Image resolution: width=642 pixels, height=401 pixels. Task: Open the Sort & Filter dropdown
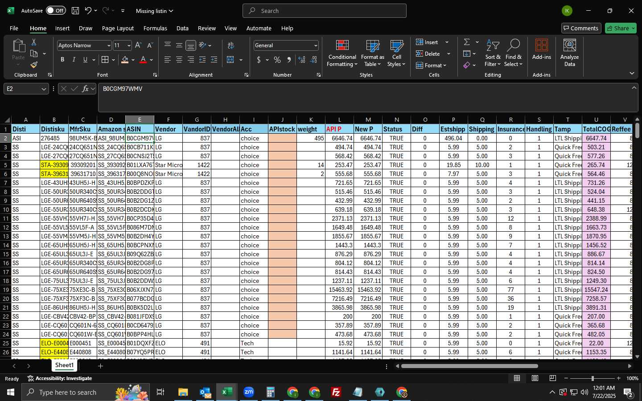coord(493,53)
